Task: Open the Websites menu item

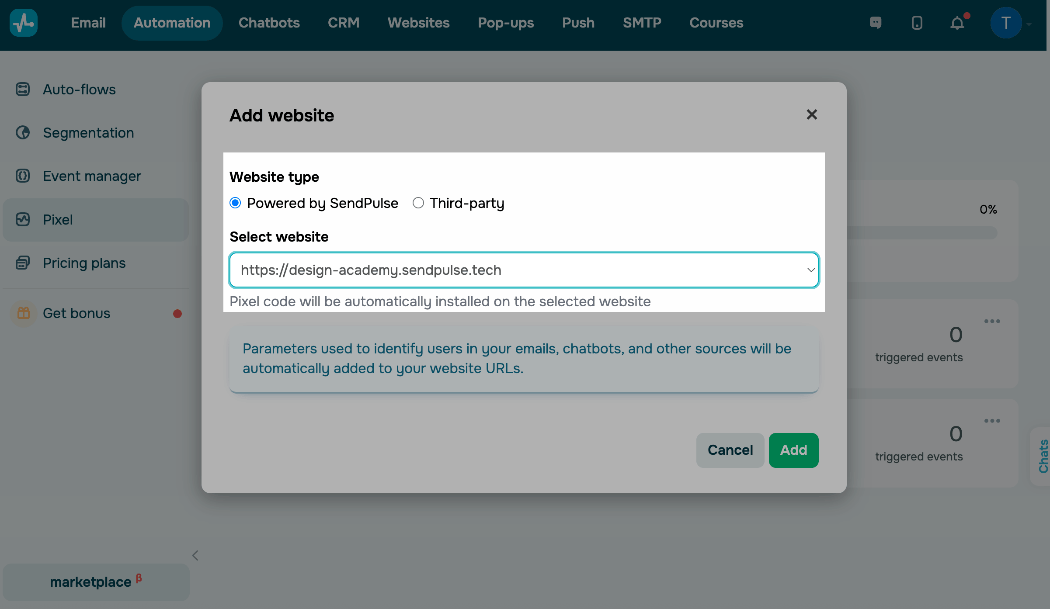Action: [x=418, y=23]
